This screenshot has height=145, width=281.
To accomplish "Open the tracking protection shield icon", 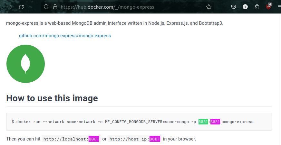I will 46,7.
